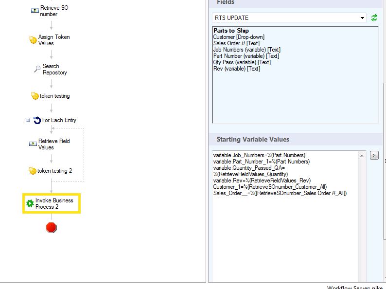The image size is (386, 289).
Task: Refresh the fields list with green arrows
Action: [x=374, y=18]
